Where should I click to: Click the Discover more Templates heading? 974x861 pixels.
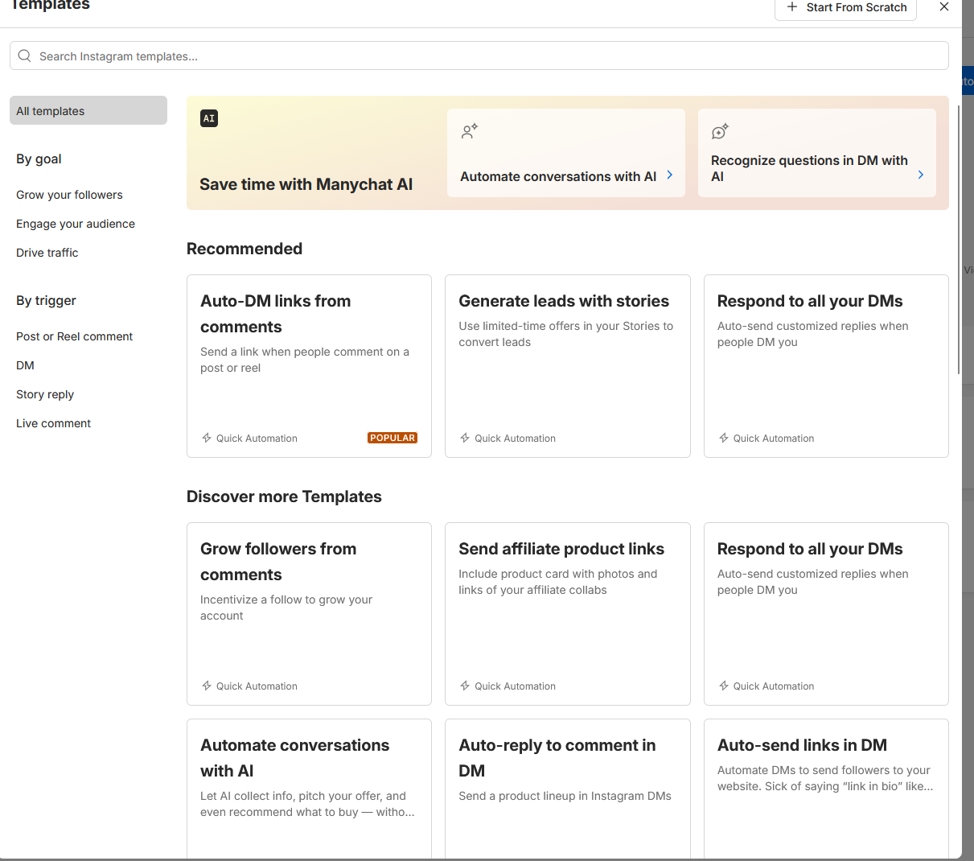[284, 496]
